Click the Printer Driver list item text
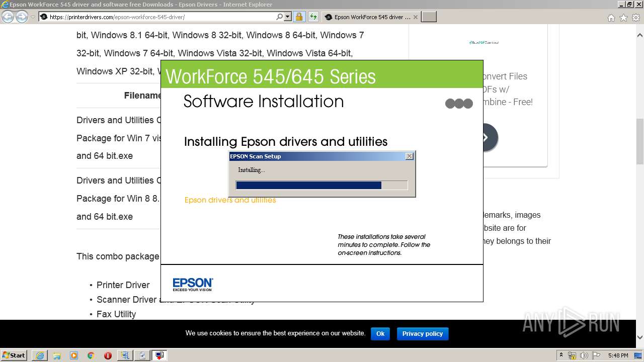The width and height of the screenshot is (644, 362). 123,285
